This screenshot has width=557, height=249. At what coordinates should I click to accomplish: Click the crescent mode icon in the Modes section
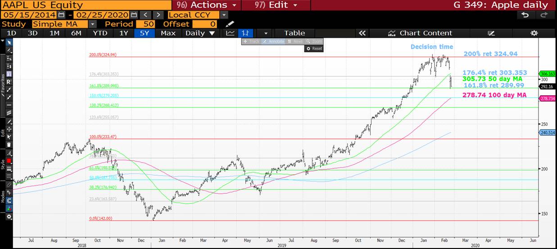tap(9, 200)
